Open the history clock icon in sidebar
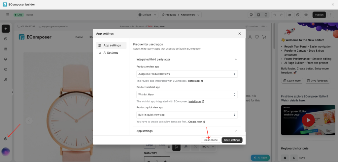Image resolution: width=338 pixels, height=162 pixels. pyautogui.click(x=6, y=69)
